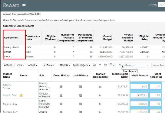Click the tools icon next to filter

(105, 65)
